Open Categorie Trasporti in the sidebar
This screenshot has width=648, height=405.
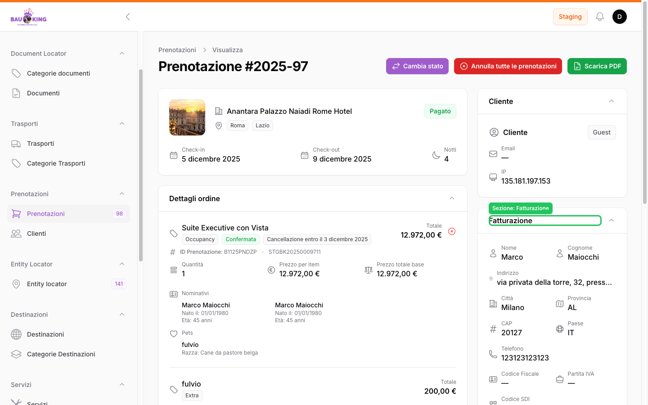tap(68, 163)
